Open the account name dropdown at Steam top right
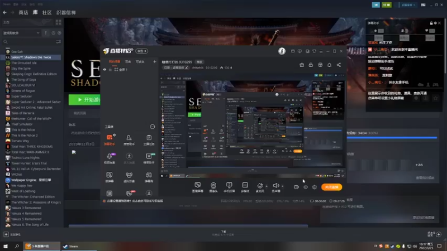Image resolution: width=447 pixels, height=251 pixels. (x=408, y=5)
